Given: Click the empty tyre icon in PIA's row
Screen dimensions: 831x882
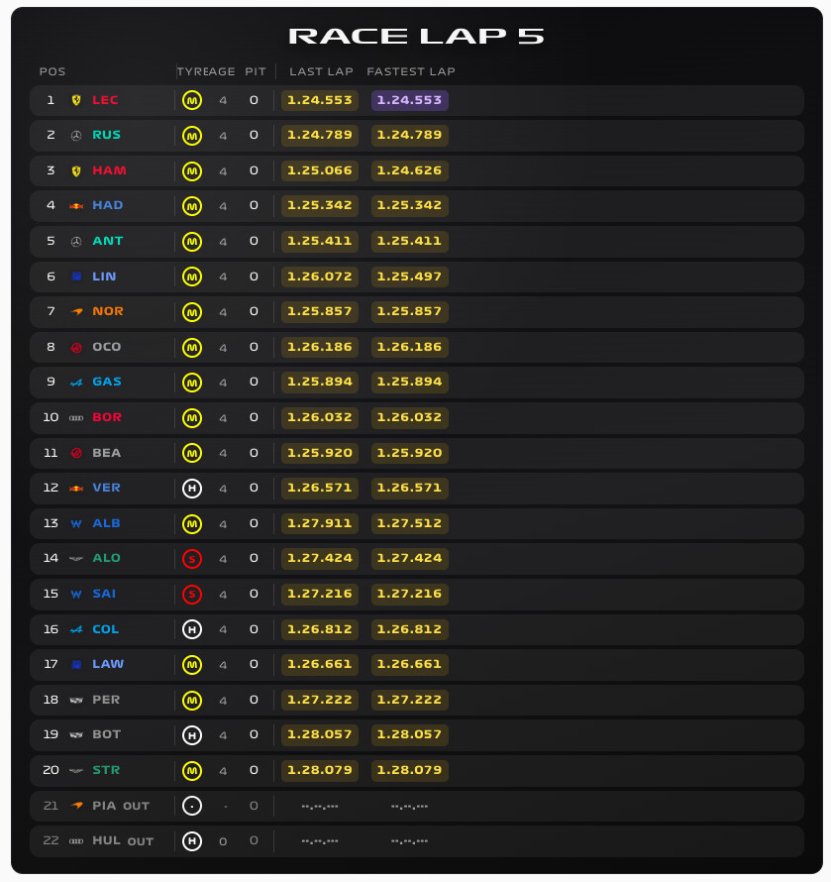Looking at the screenshot, I should [192, 806].
